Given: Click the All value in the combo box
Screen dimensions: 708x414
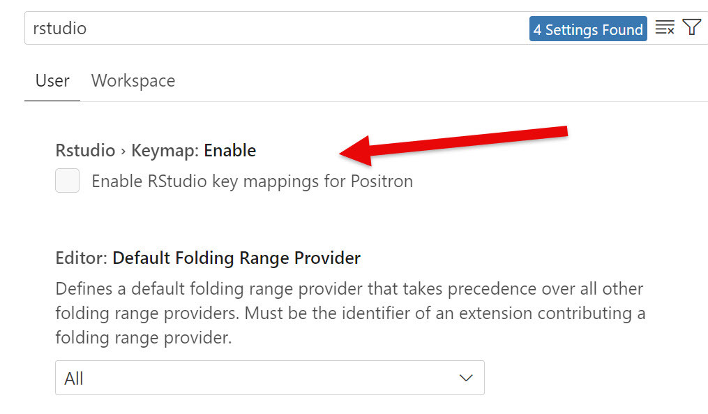Looking at the screenshot, I should (x=74, y=379).
